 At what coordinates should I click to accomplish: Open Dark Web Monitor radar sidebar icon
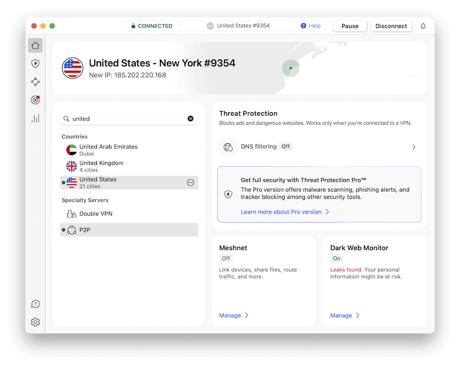tap(35, 100)
